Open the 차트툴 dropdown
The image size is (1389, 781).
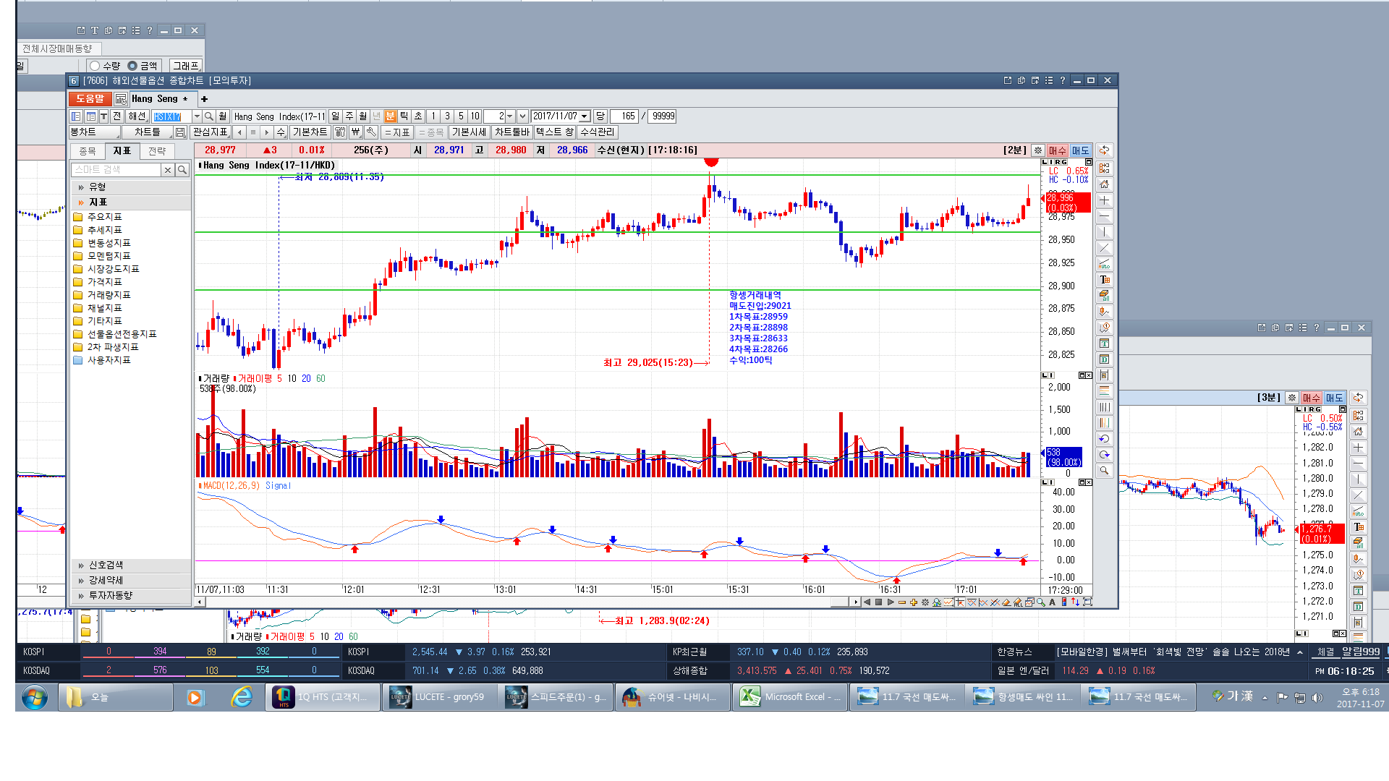click(x=148, y=132)
